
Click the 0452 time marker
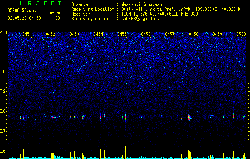click(x=50, y=34)
